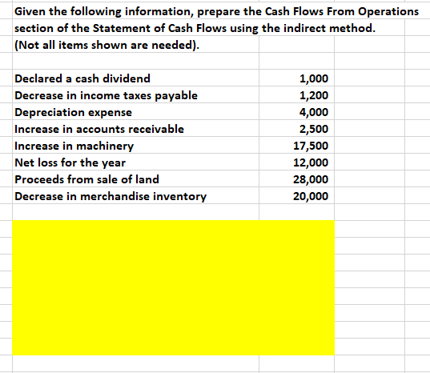
Task: Select the 'section of the Statement of Cash Flows' line
Action: point(195,28)
